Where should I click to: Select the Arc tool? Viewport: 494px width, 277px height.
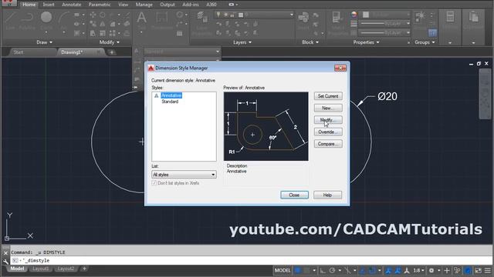click(x=63, y=21)
